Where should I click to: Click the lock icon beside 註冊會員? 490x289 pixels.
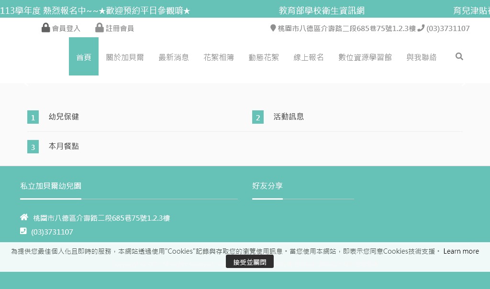point(100,28)
